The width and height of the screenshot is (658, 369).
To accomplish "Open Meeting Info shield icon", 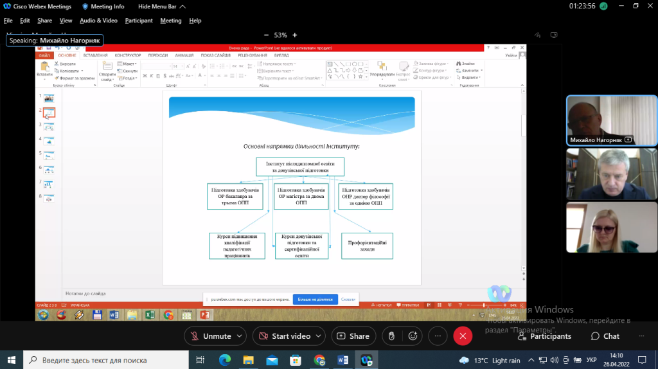I will [85, 6].
